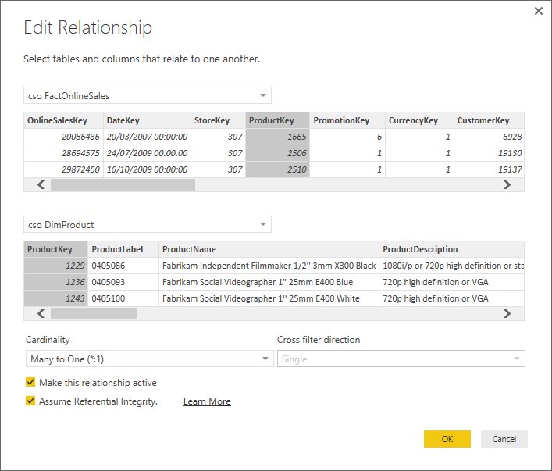Click CustomerKey value 19137

[489, 169]
